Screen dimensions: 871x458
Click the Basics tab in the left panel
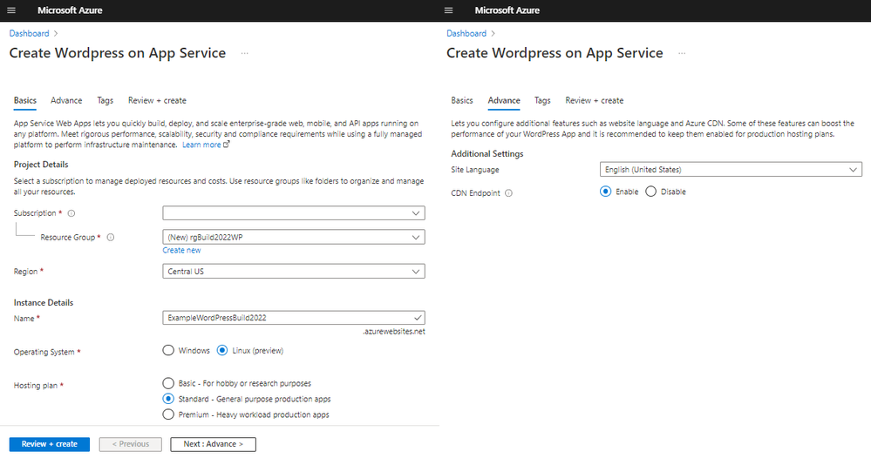(x=25, y=100)
